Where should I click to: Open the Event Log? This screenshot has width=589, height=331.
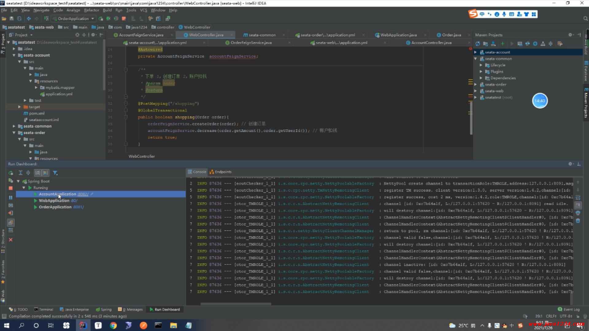tap(568, 310)
